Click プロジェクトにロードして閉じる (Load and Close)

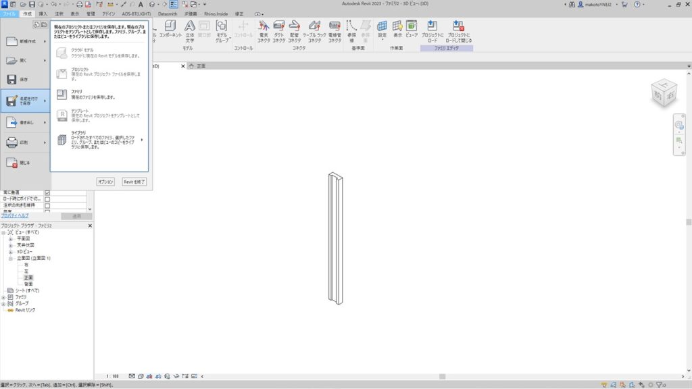tap(459, 31)
